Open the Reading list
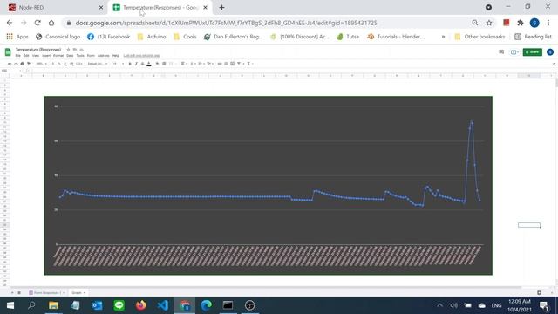The image size is (558, 314). click(x=533, y=37)
